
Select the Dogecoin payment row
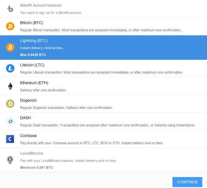(104, 104)
